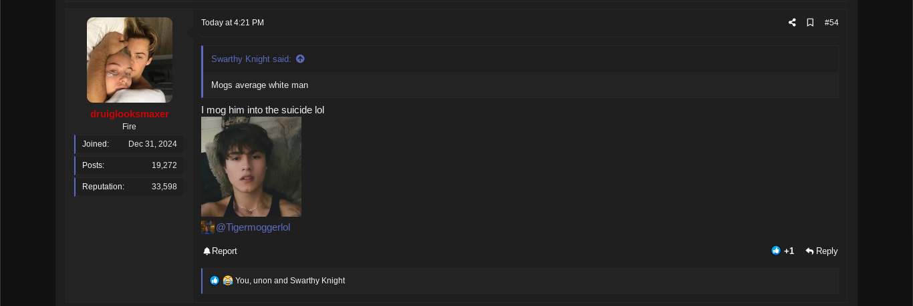Image resolution: width=913 pixels, height=306 pixels.
Task: View who reacted: 'You, unon and Swarthy Knight'
Action: tap(290, 281)
